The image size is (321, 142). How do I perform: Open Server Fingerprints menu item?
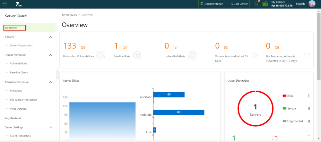coord(21,46)
